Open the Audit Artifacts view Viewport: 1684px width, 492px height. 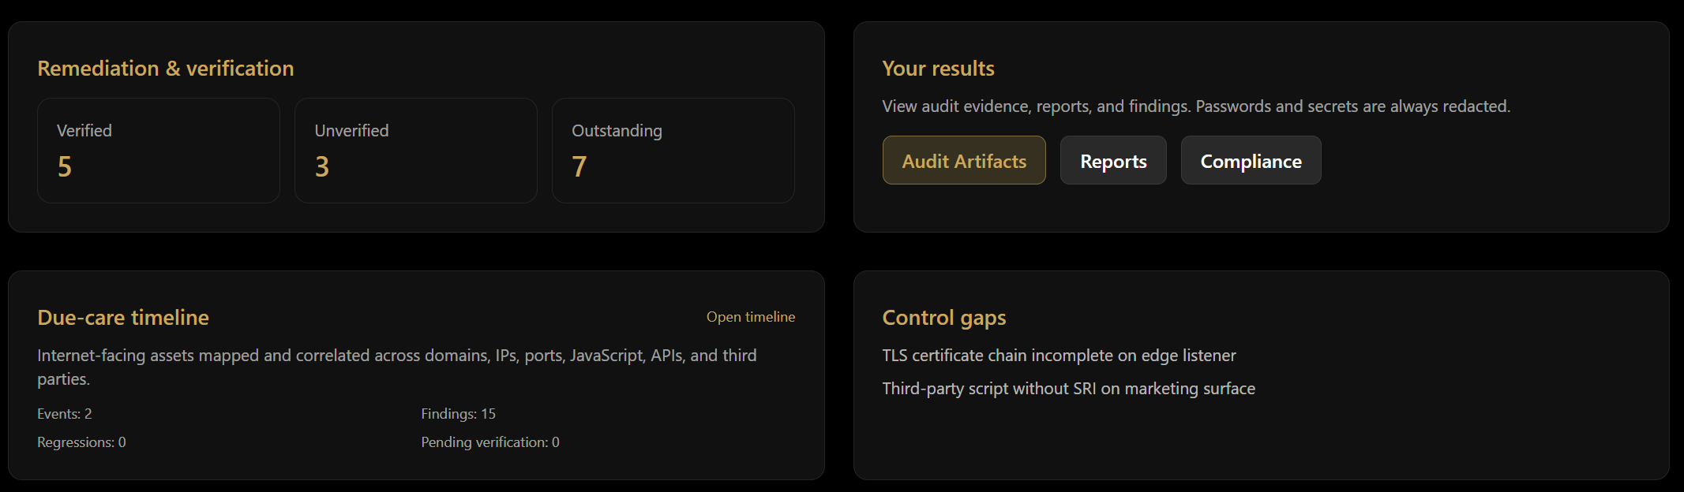pyautogui.click(x=963, y=161)
